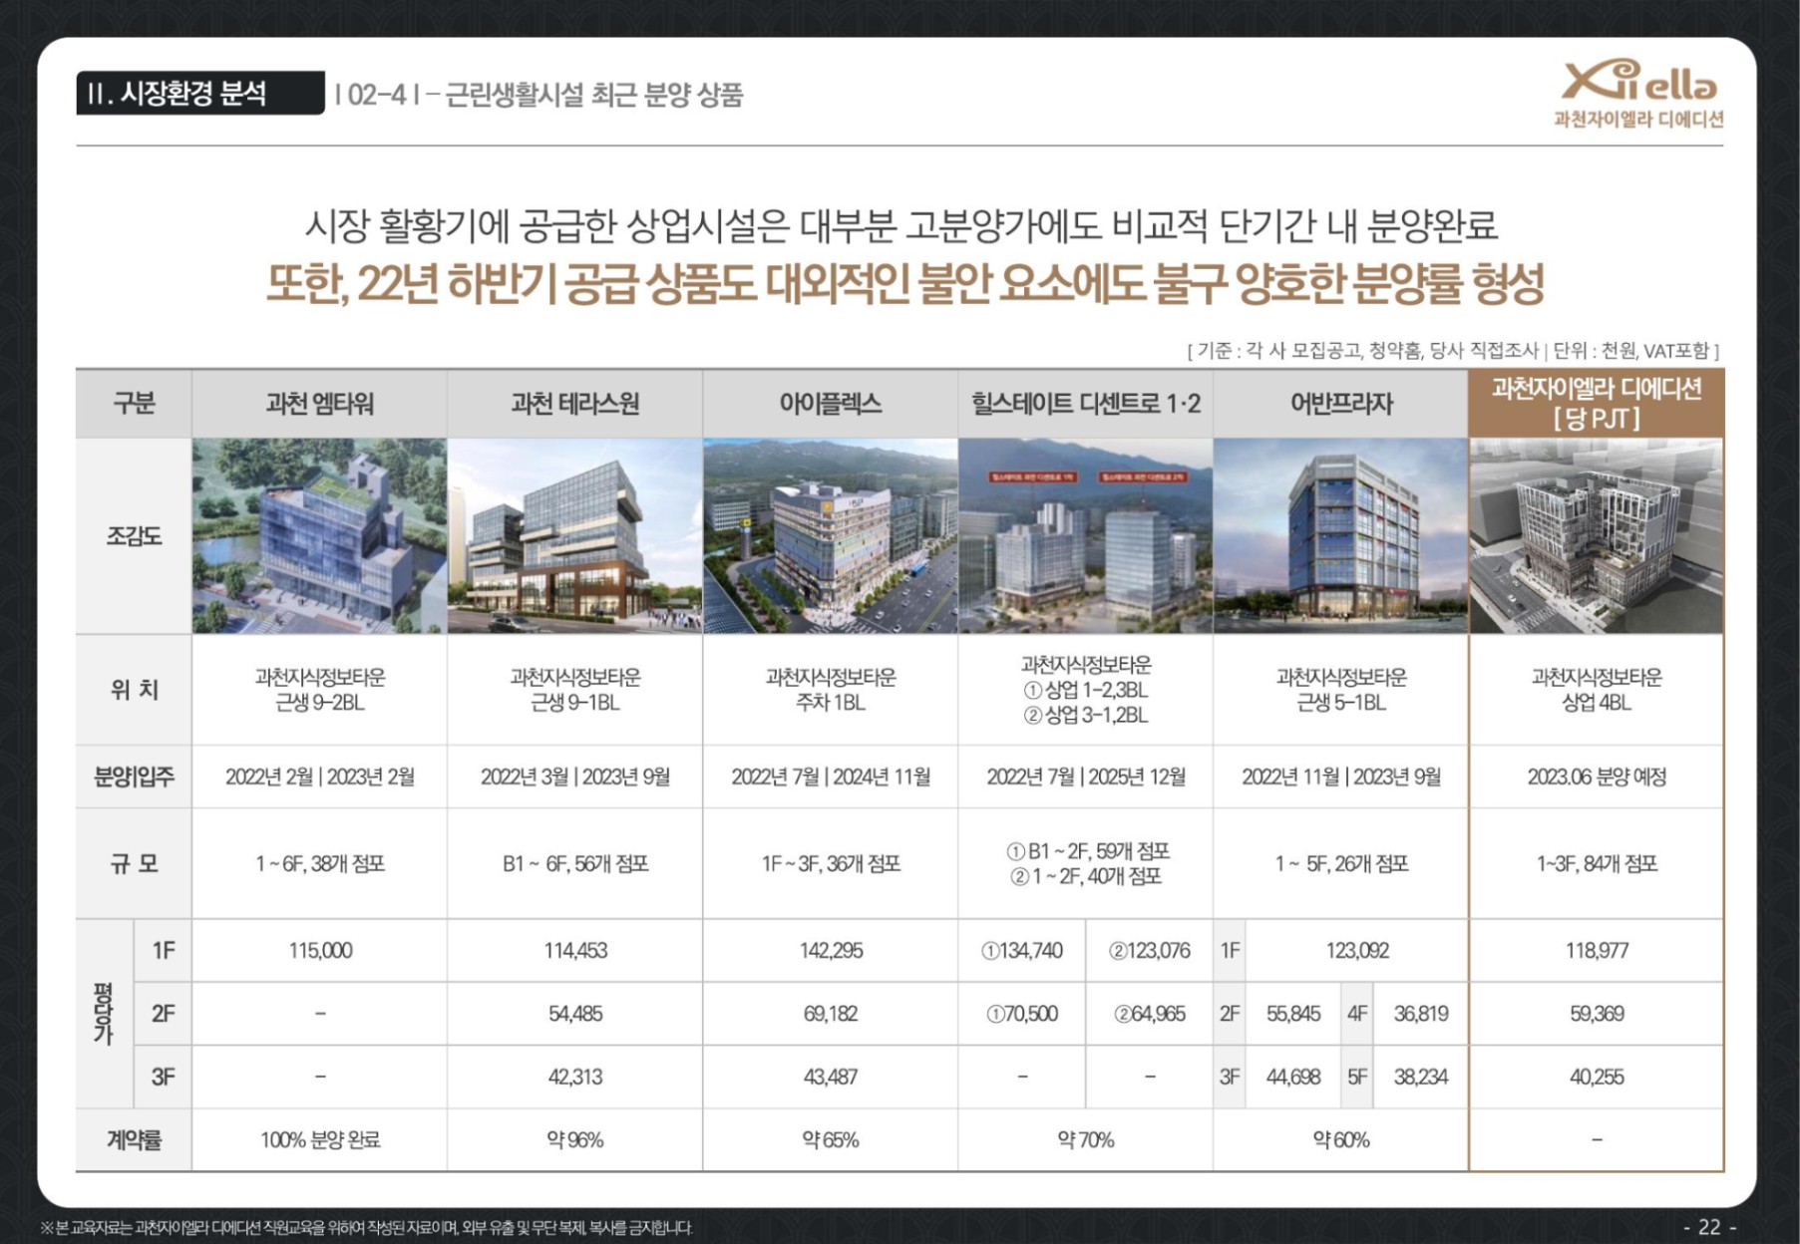Click the price '②123,076'

pos(1150,950)
